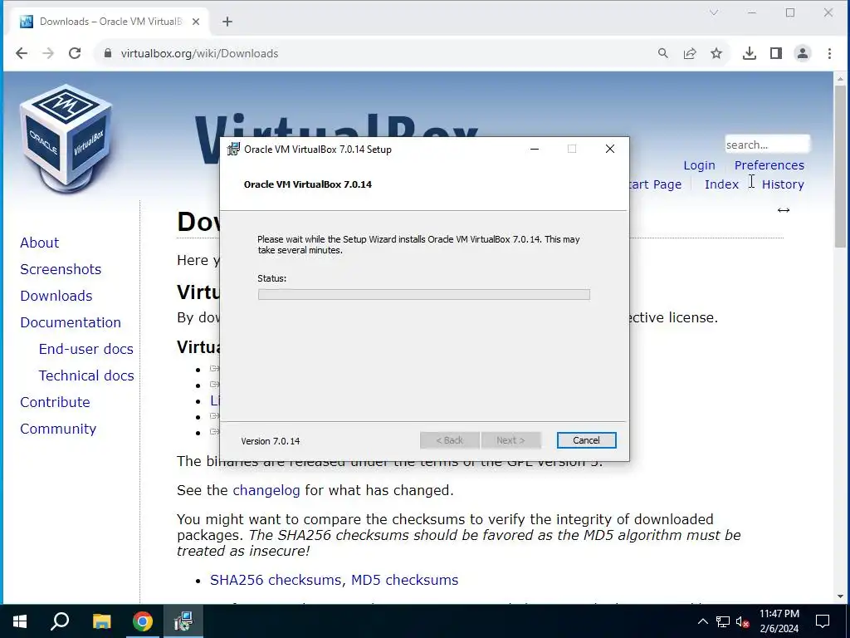The height and width of the screenshot is (638, 850).
Task: Cancel the VirtualBox installation
Action: (x=586, y=440)
